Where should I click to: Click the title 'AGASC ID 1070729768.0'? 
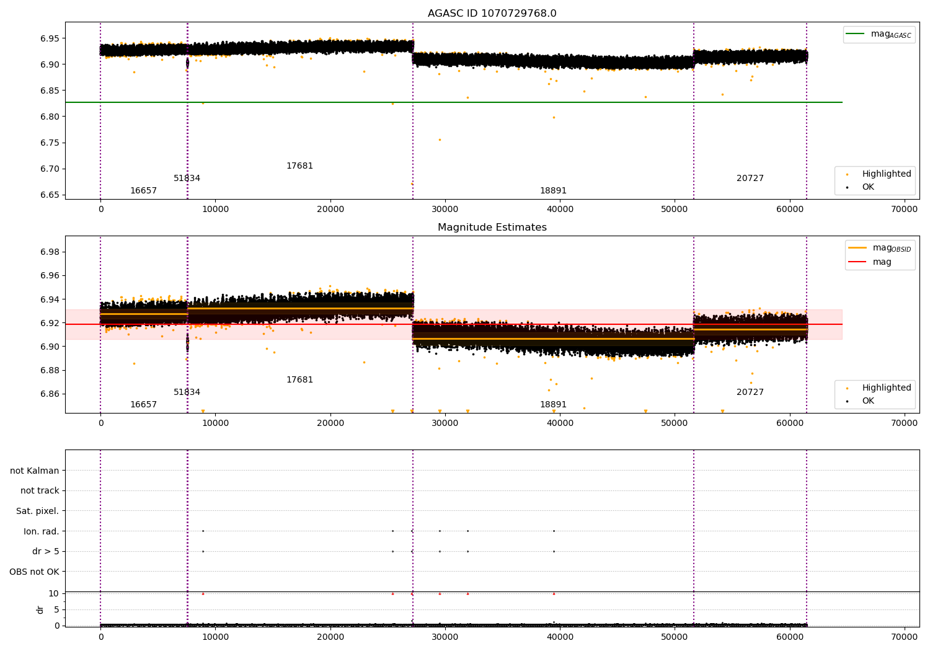click(x=492, y=14)
